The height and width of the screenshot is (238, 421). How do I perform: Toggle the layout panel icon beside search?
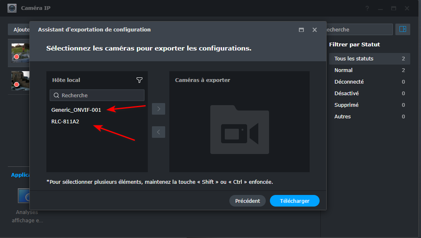(x=402, y=29)
